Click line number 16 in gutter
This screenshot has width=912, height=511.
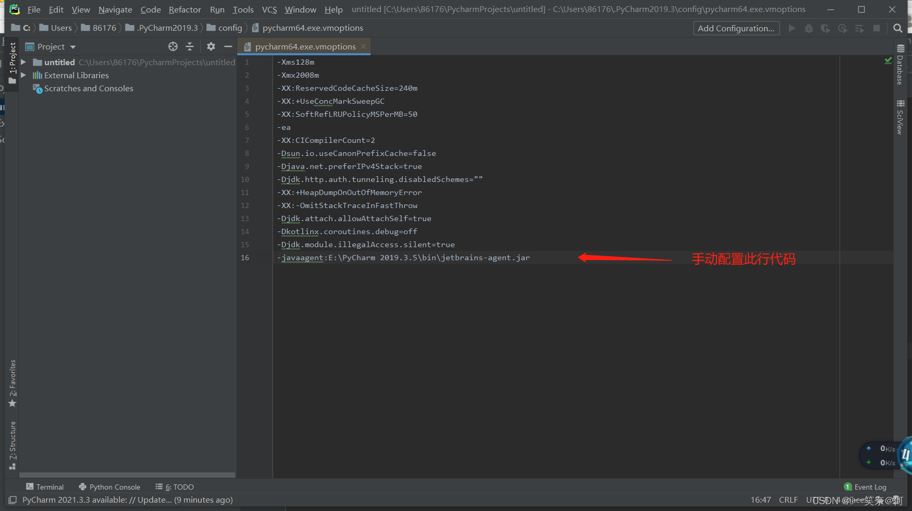coord(245,258)
